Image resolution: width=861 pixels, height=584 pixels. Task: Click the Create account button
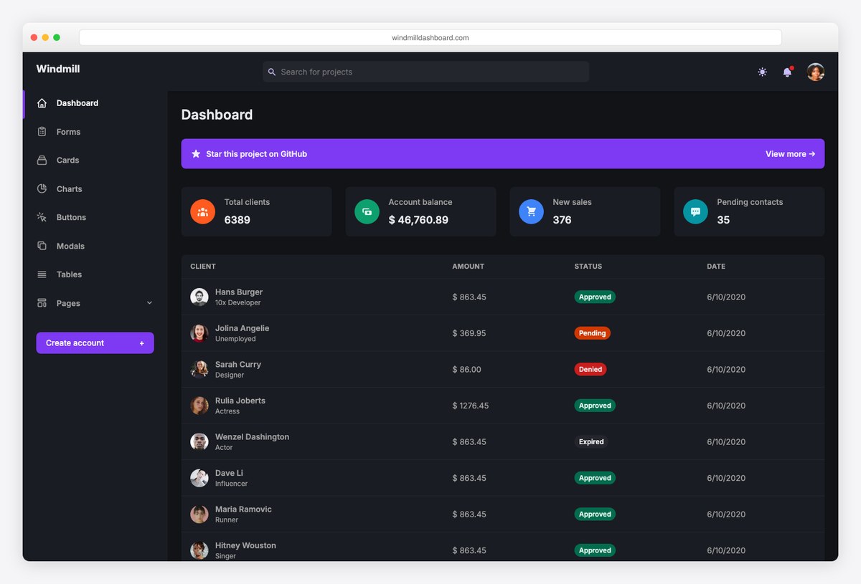(95, 343)
